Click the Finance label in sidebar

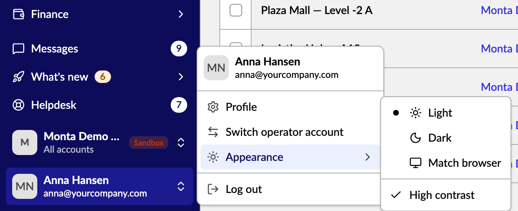[x=50, y=14]
